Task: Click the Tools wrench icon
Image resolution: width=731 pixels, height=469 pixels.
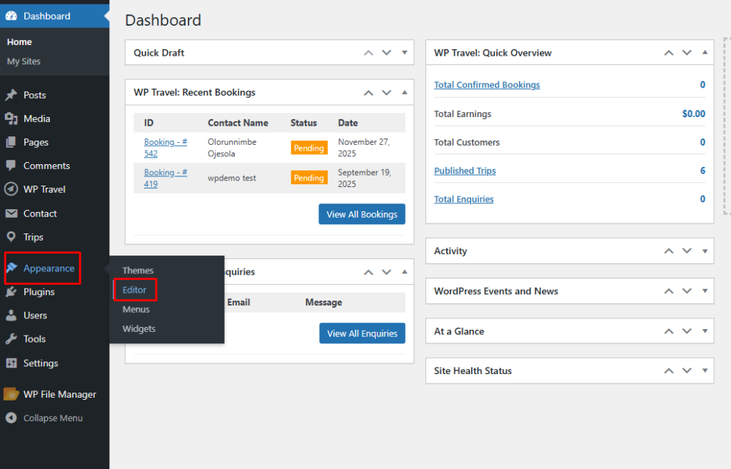Action: (11, 339)
